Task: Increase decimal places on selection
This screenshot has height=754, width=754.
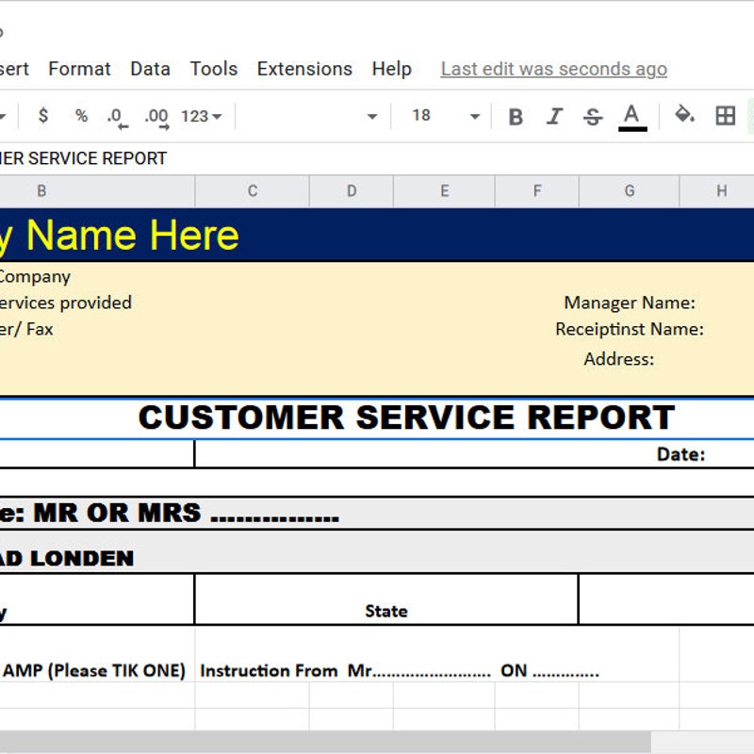Action: [156, 116]
